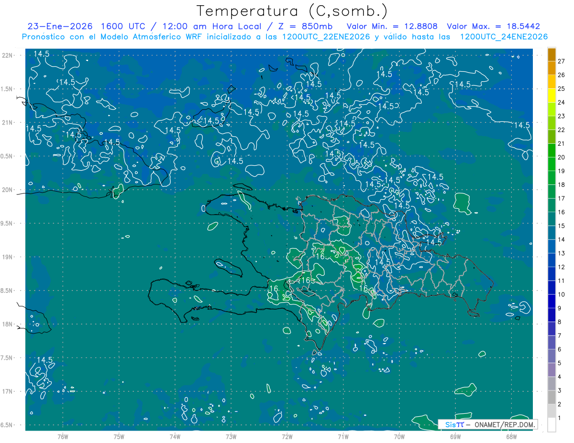This screenshot has width=574, height=443.
Task: Click the "73W" longitude label
Action: [231, 437]
